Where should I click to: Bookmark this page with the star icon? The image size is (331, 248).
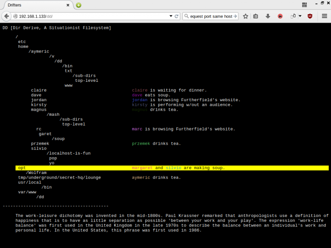[246, 16]
